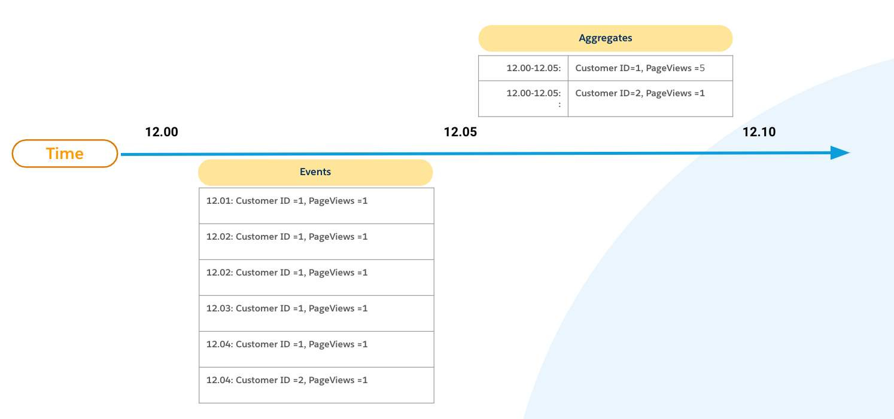The image size is (894, 419).
Task: Click 'Customer ID=1, PageViews =5' aggregate cell
Action: click(x=650, y=68)
